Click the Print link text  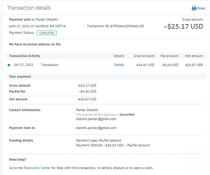click(x=201, y=9)
